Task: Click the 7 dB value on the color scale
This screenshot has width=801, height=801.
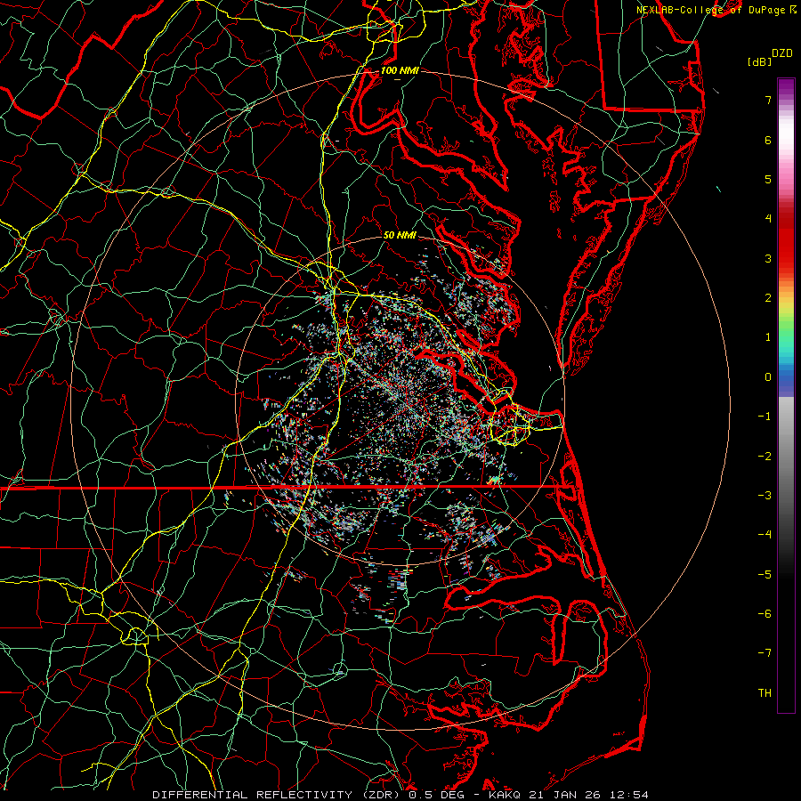Action: pyautogui.click(x=768, y=100)
